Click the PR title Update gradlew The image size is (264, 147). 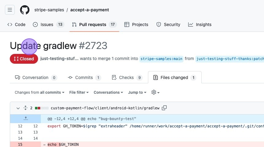[43, 46]
